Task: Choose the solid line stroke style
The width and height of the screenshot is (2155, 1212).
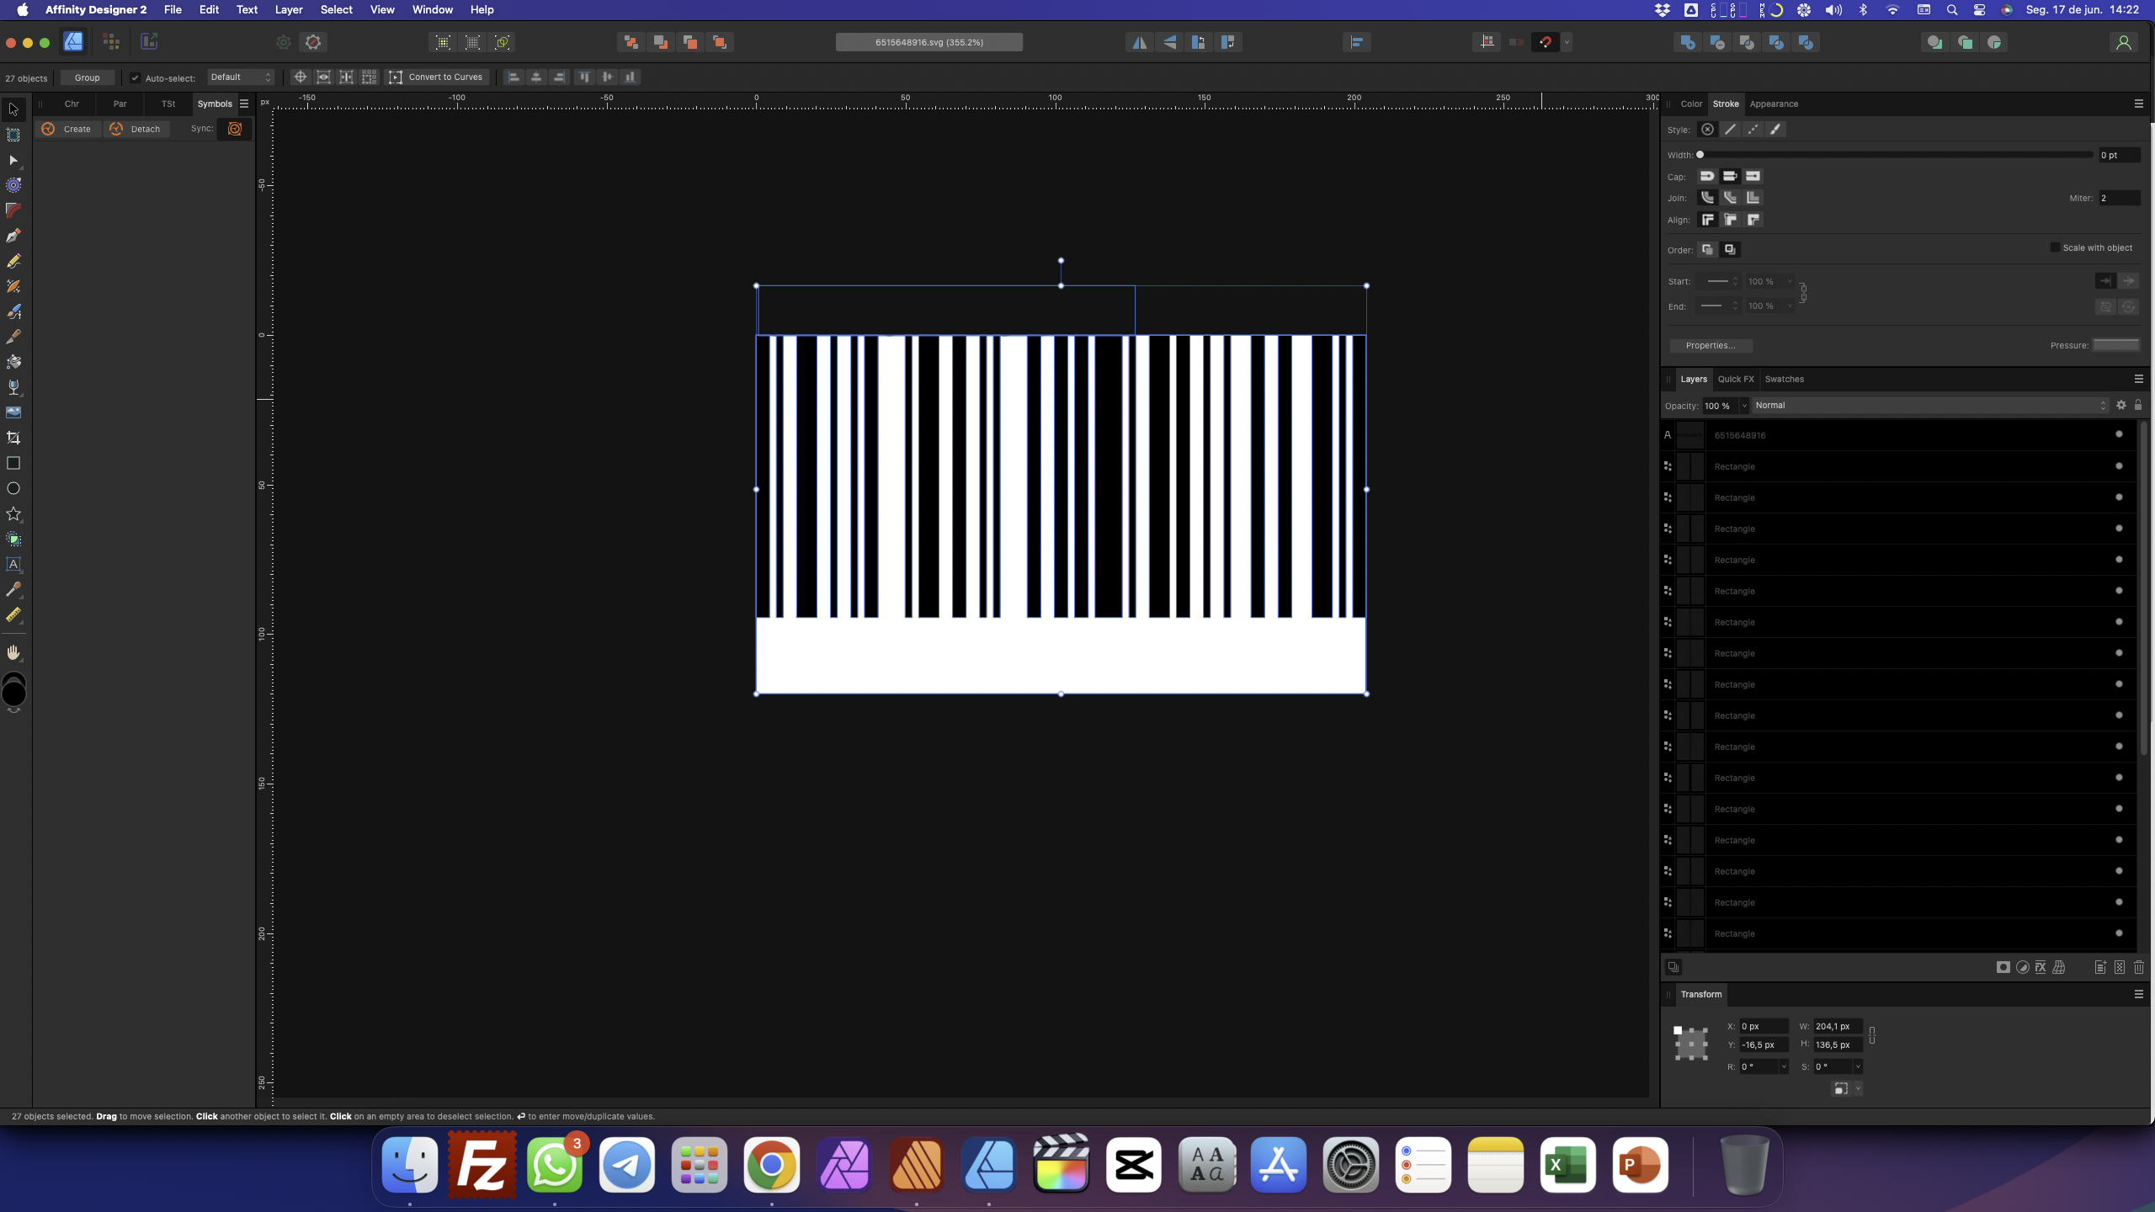Action: pyautogui.click(x=1730, y=130)
